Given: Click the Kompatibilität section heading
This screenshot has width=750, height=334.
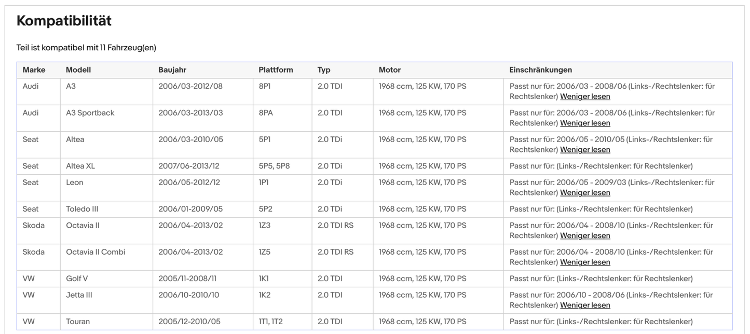Looking at the screenshot, I should click(x=64, y=21).
